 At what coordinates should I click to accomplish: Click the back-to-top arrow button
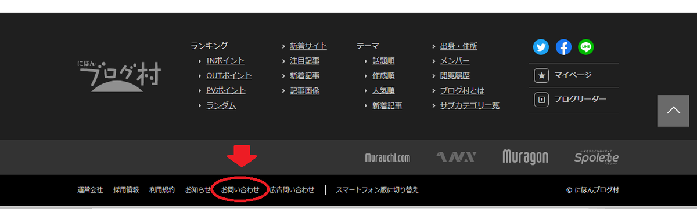[673, 111]
